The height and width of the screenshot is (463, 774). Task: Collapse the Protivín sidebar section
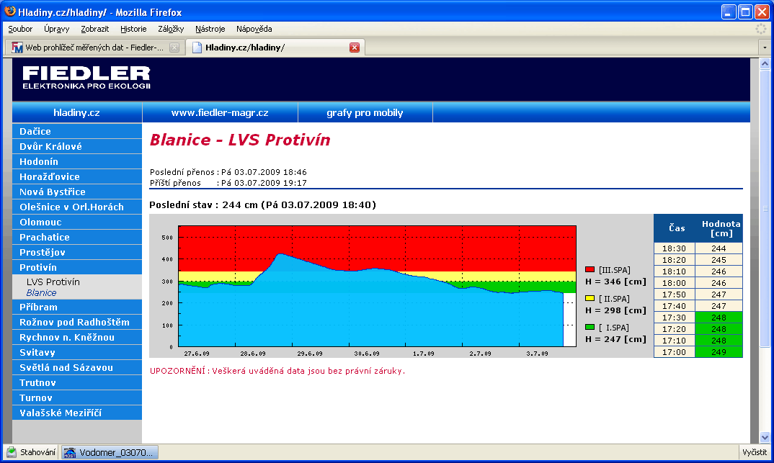tap(77, 267)
